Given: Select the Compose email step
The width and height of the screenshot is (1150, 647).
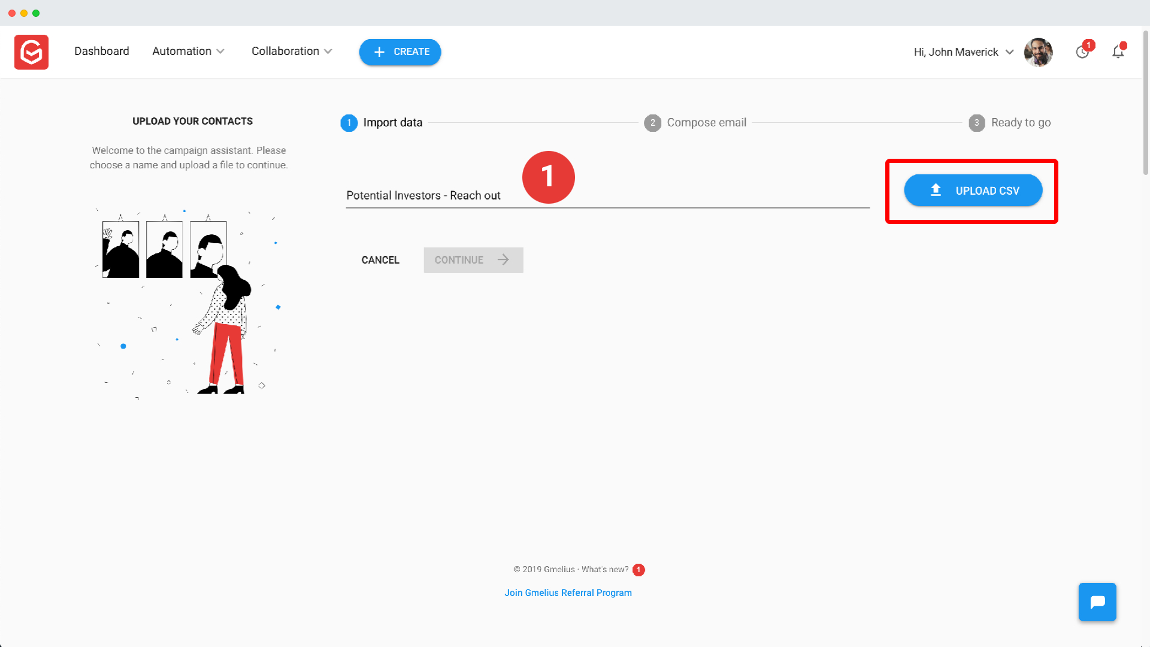Looking at the screenshot, I should pyautogui.click(x=695, y=123).
